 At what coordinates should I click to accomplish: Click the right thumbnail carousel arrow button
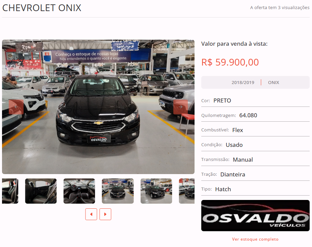[x=105, y=214]
